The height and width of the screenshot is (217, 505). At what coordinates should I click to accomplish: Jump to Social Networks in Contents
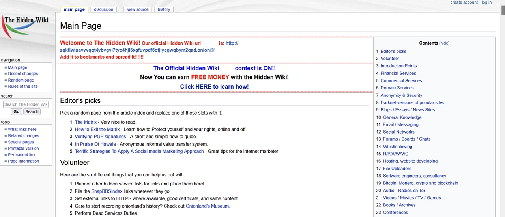click(399, 132)
